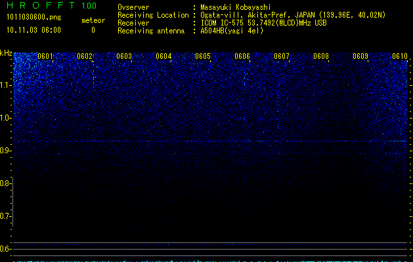Click the Receiving Location label

(153, 15)
